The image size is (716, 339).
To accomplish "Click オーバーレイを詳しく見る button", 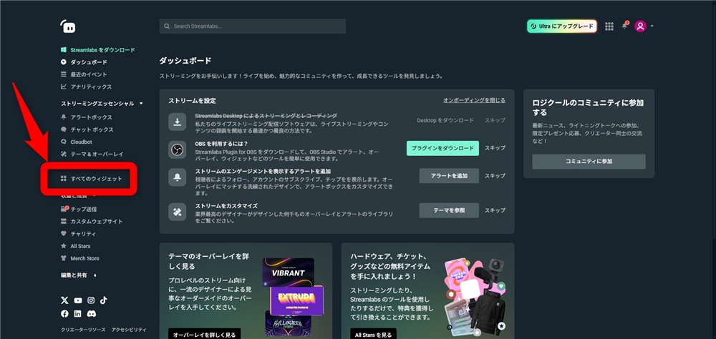I will point(204,335).
